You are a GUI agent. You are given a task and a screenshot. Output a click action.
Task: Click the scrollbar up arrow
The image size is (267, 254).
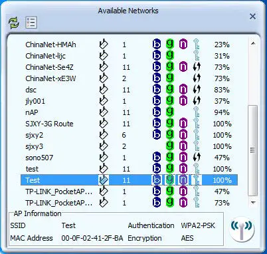coord(253,43)
